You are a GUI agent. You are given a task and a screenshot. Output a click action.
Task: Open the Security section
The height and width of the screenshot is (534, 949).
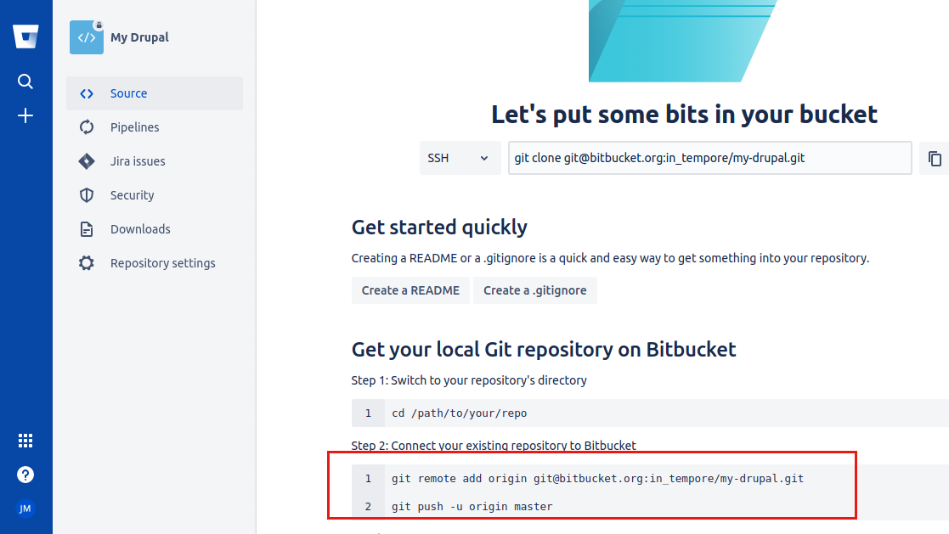pos(155,195)
